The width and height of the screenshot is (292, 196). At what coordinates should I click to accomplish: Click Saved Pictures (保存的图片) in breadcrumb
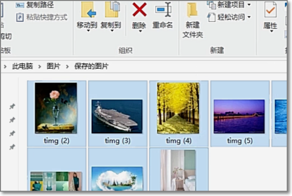coord(91,66)
